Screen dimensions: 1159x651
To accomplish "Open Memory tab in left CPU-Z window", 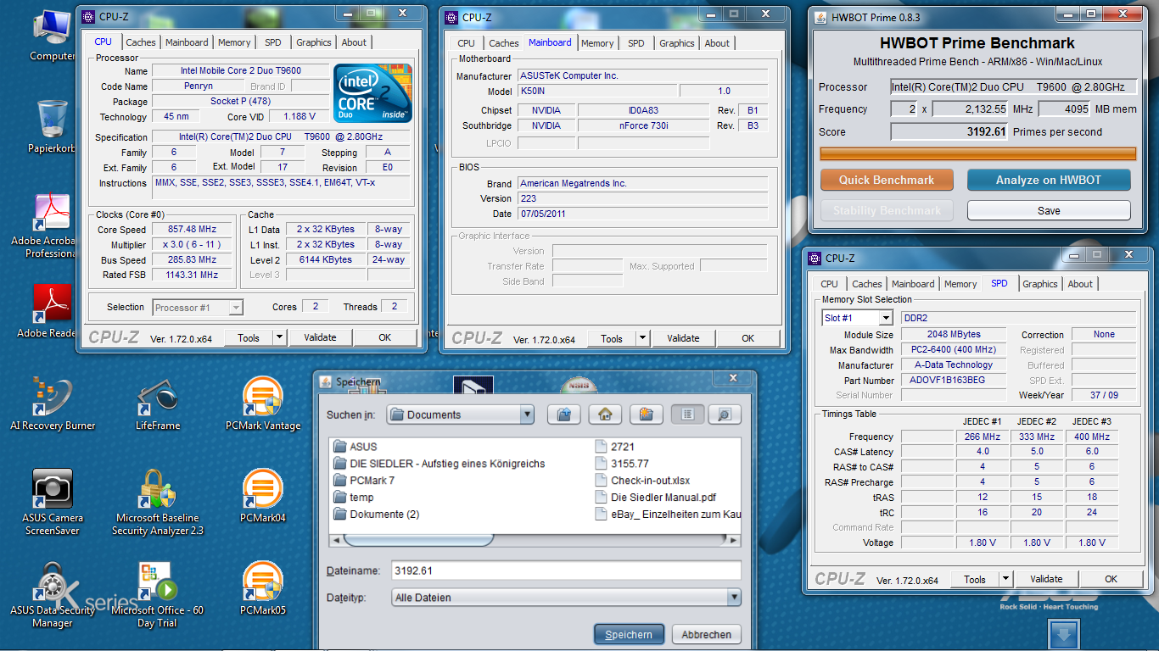I will coord(234,42).
